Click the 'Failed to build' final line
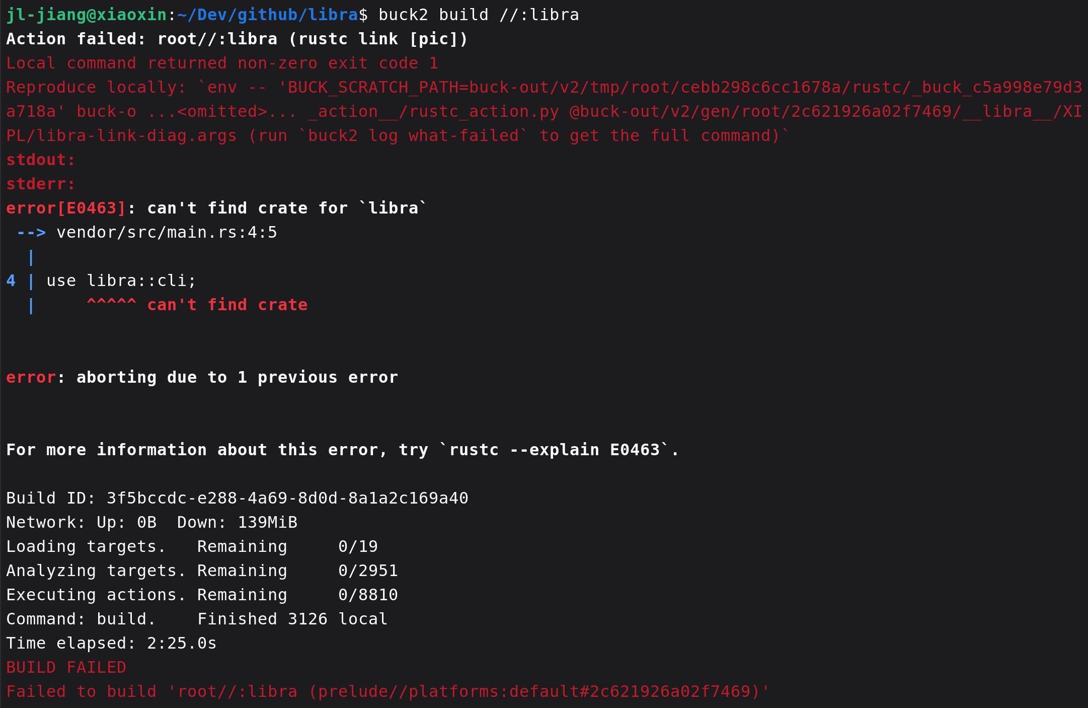1088x708 pixels. (387, 692)
